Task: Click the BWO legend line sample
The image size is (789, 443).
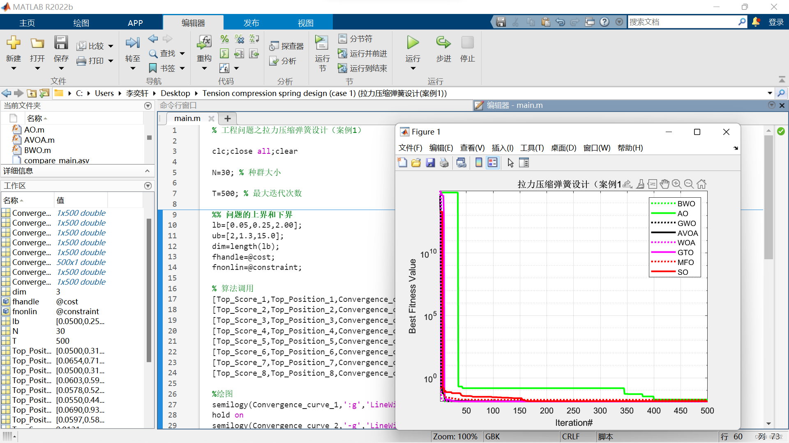Action: (663, 203)
